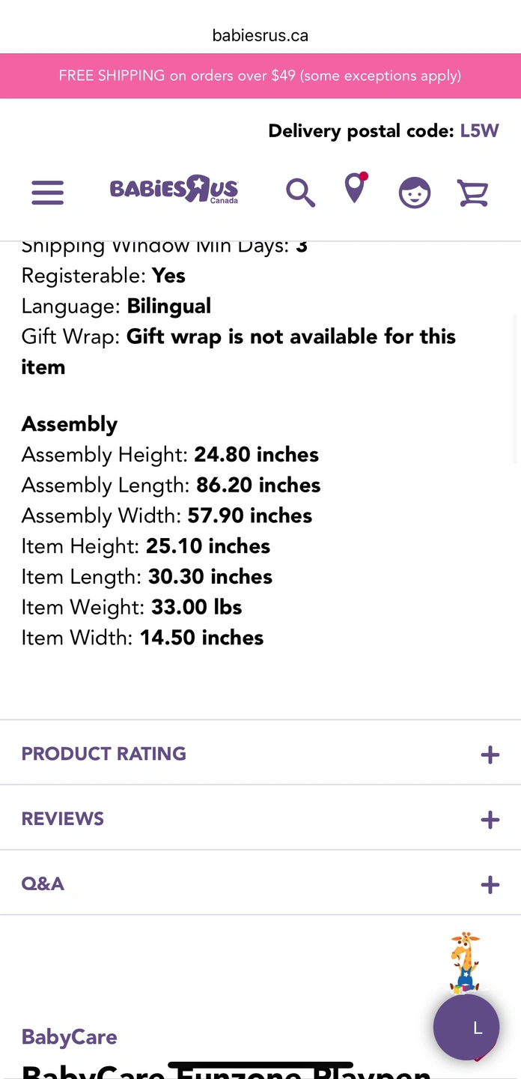521x1079 pixels.
Task: Open the hamburger navigation menu
Action: (x=47, y=193)
